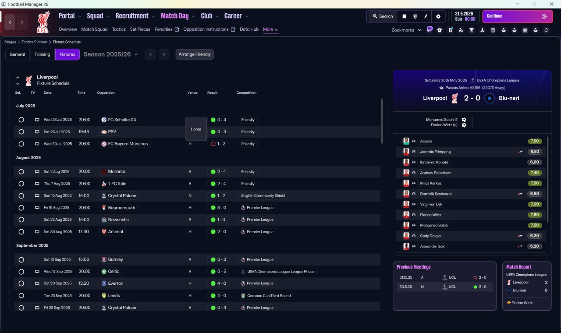Open the More submenu dropdown
The height and width of the screenshot is (333, 561).
click(270, 29)
